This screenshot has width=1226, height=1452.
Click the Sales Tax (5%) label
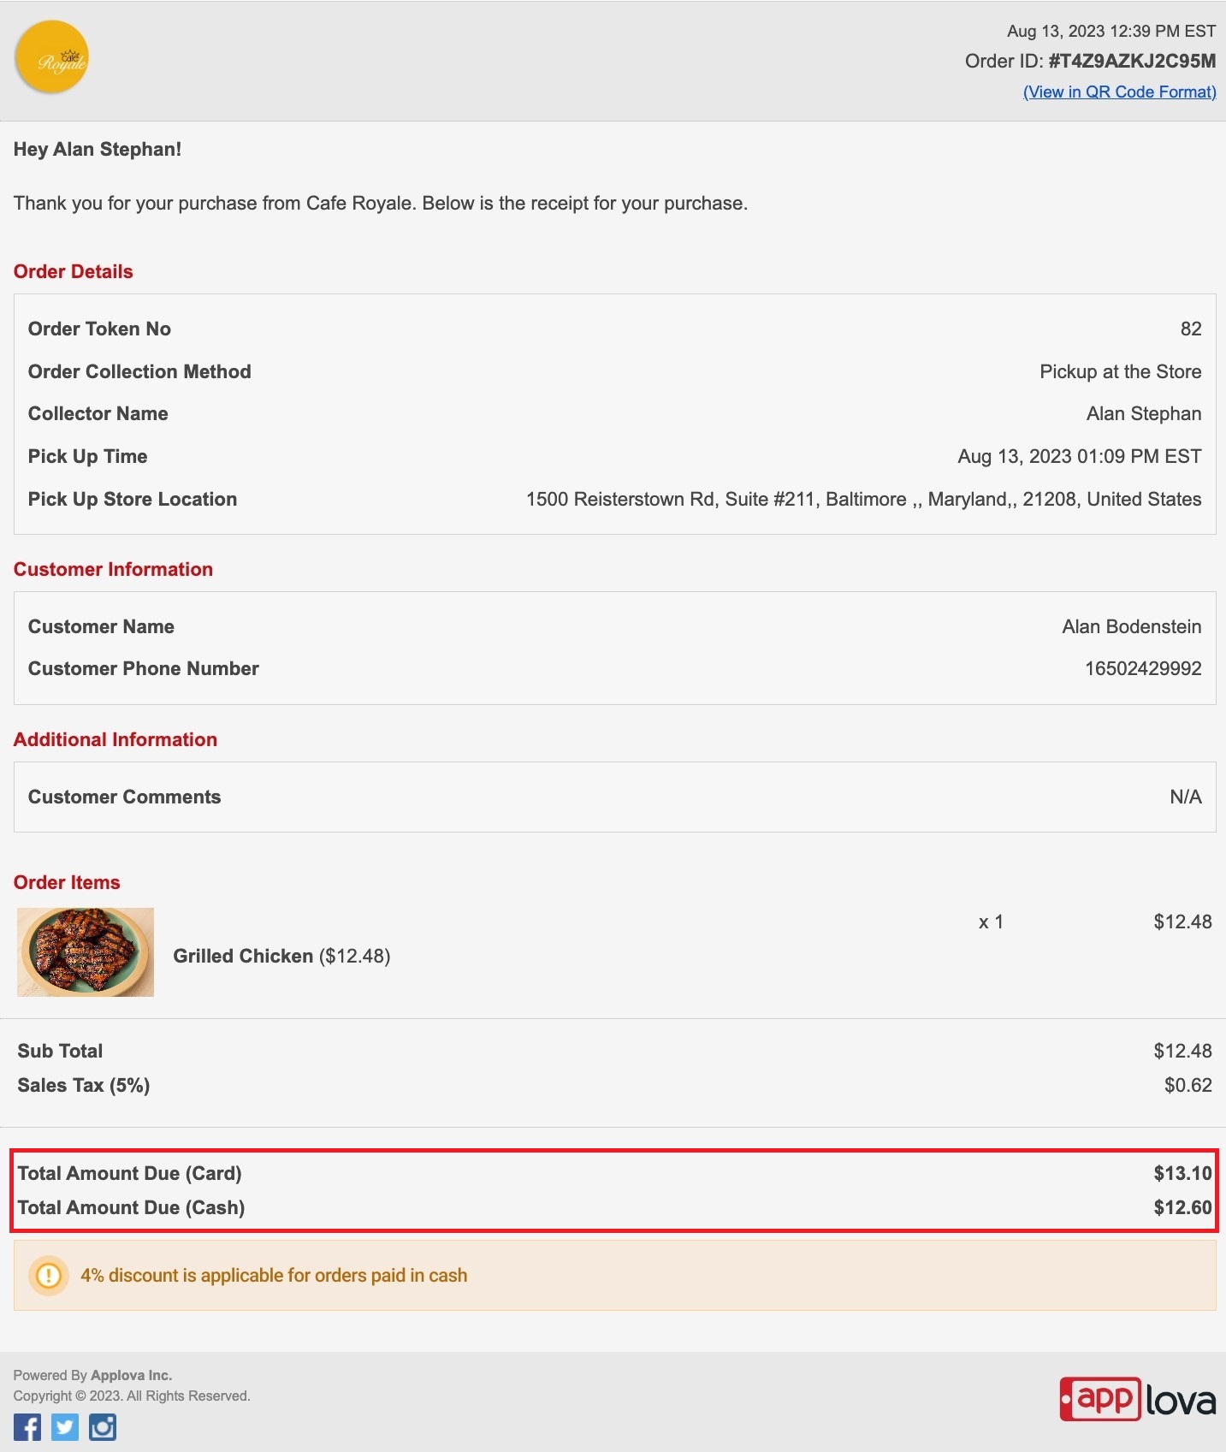(84, 1085)
